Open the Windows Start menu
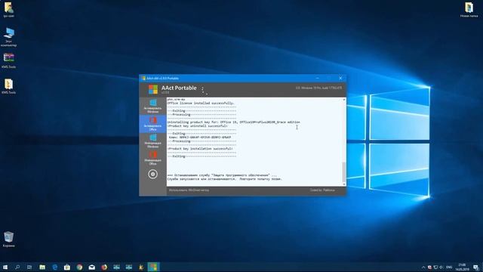The image size is (483, 272). click(x=5, y=267)
